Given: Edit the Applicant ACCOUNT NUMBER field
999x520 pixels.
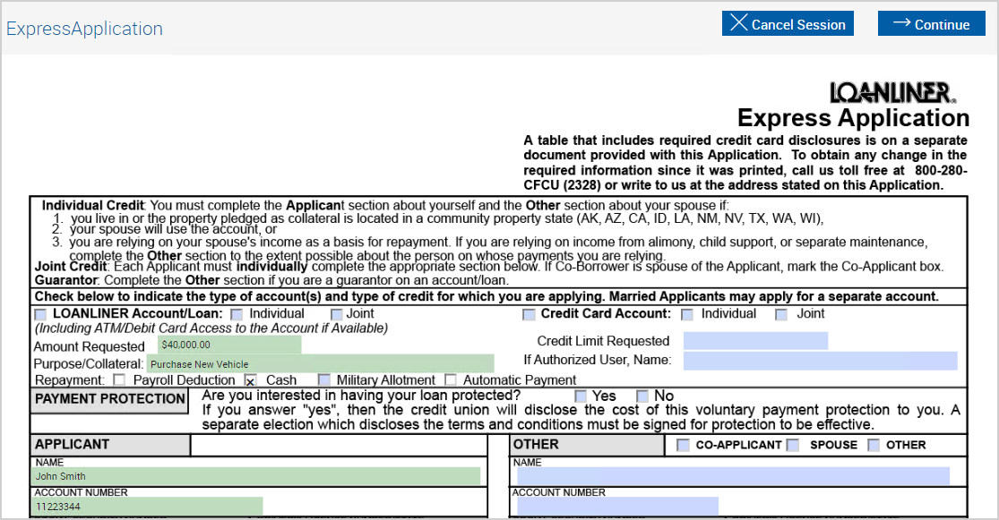Looking at the screenshot, I should (147, 507).
